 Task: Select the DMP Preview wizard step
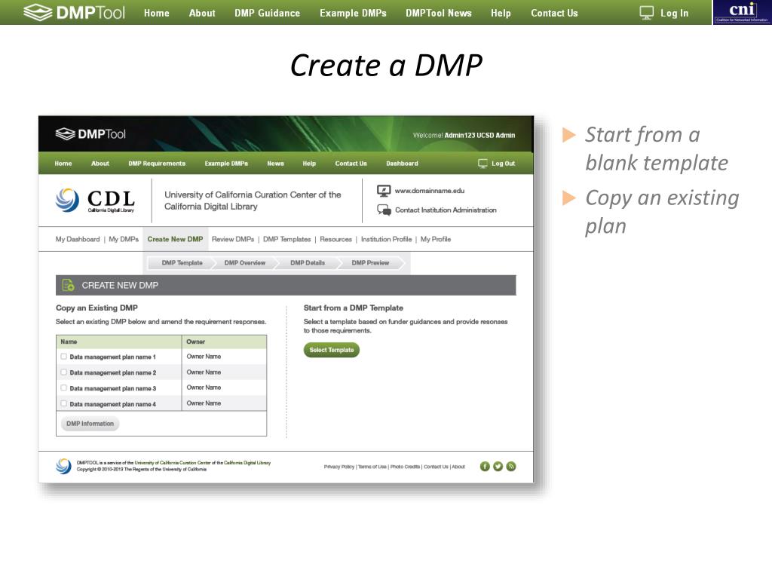pos(370,263)
